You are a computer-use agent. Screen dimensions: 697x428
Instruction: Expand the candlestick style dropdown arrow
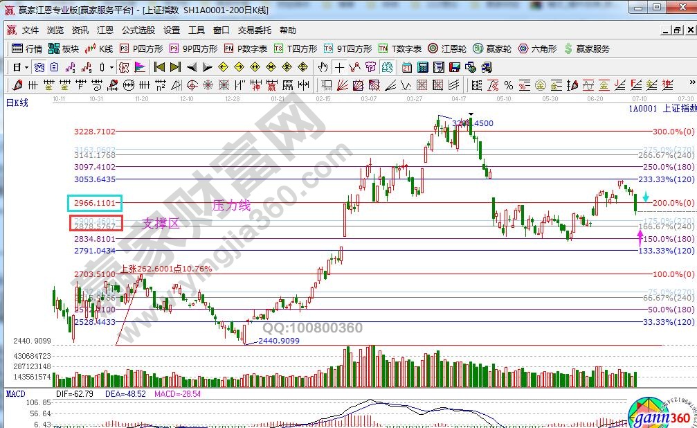pyautogui.click(x=113, y=67)
